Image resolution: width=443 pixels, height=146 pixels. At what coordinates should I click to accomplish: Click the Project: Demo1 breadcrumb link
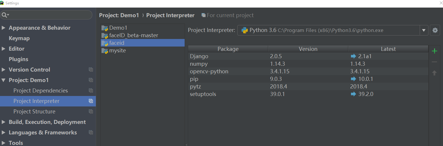click(119, 15)
